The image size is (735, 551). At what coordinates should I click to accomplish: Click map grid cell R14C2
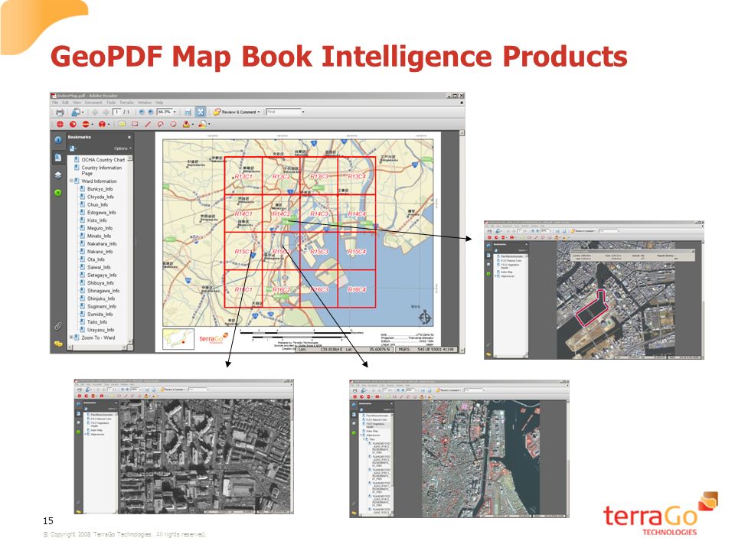tap(281, 214)
